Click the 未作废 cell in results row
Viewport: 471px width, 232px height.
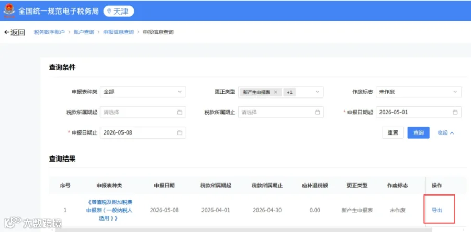tap(397, 210)
